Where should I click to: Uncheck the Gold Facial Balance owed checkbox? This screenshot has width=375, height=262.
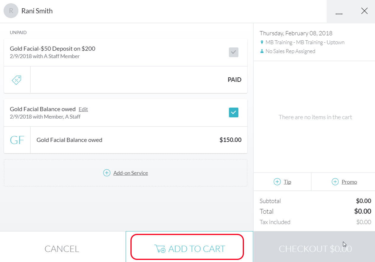point(233,112)
